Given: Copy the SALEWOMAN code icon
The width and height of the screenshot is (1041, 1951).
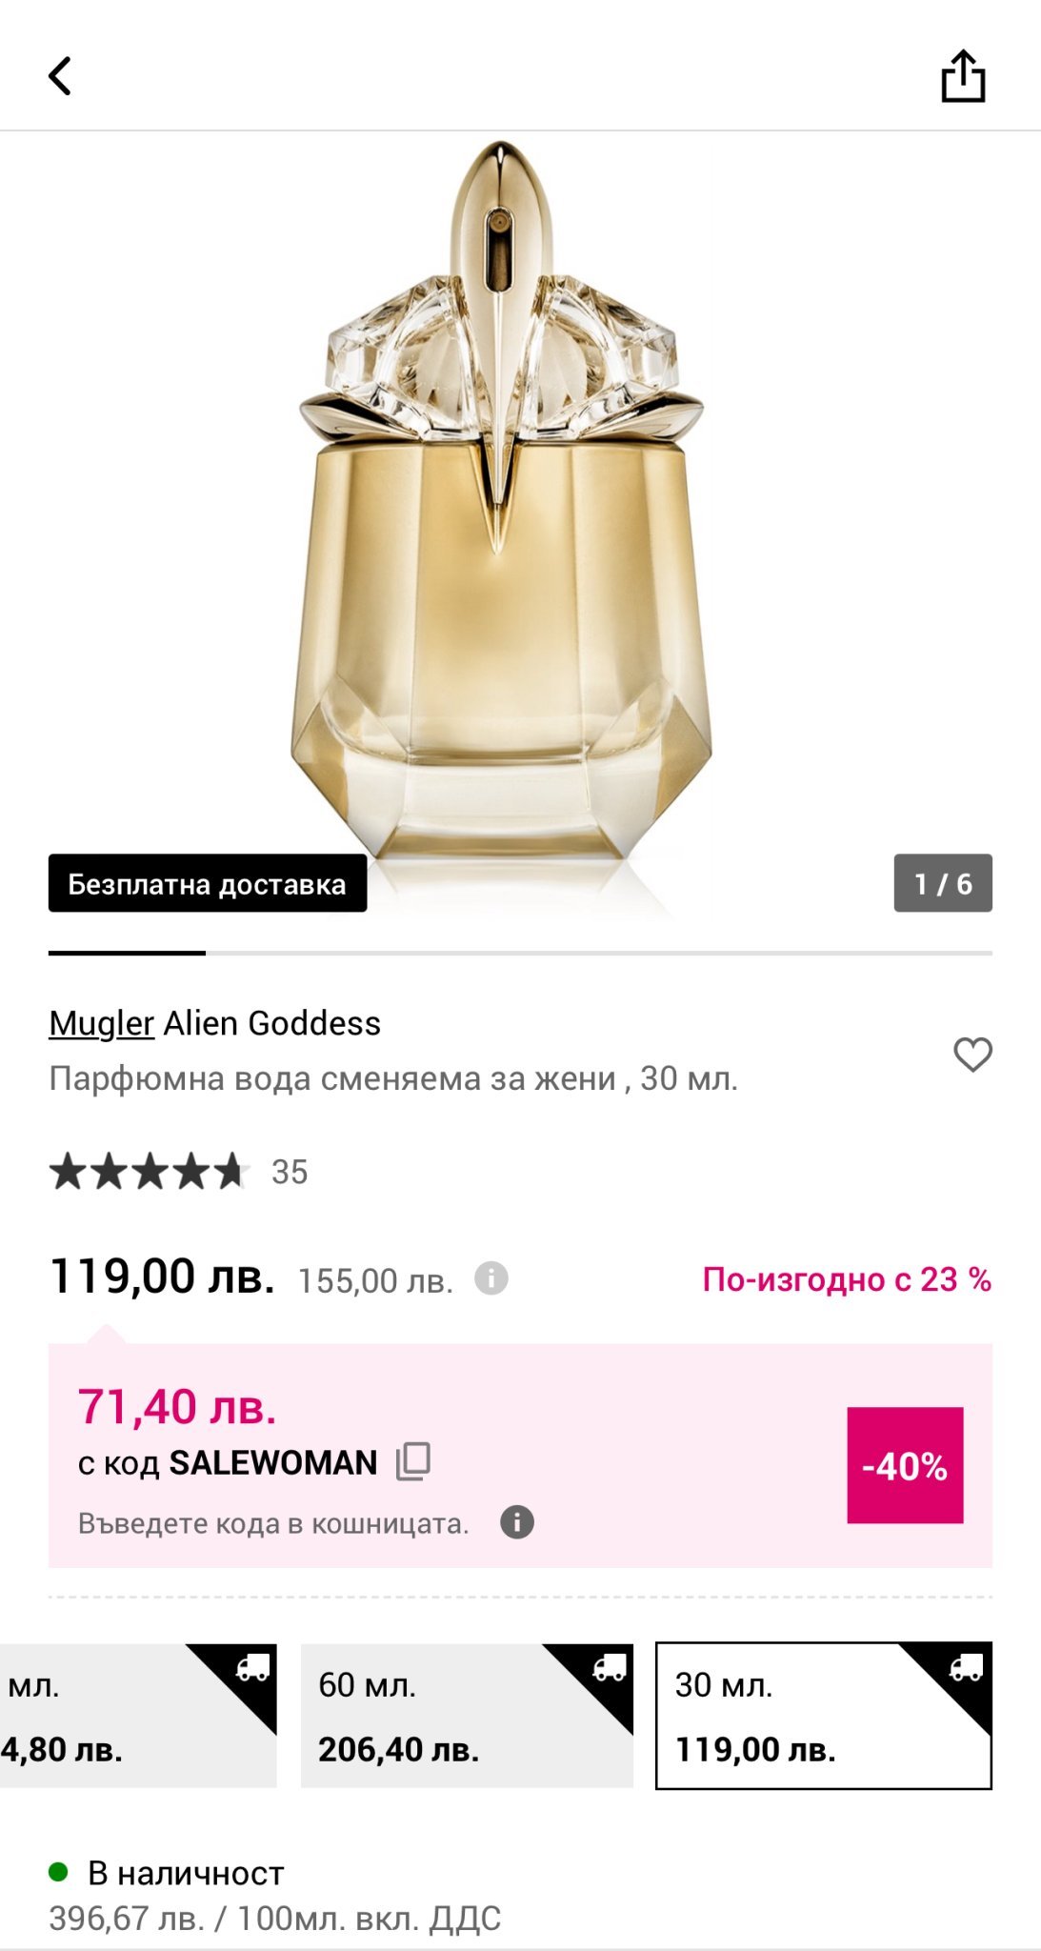Looking at the screenshot, I should point(413,1461).
